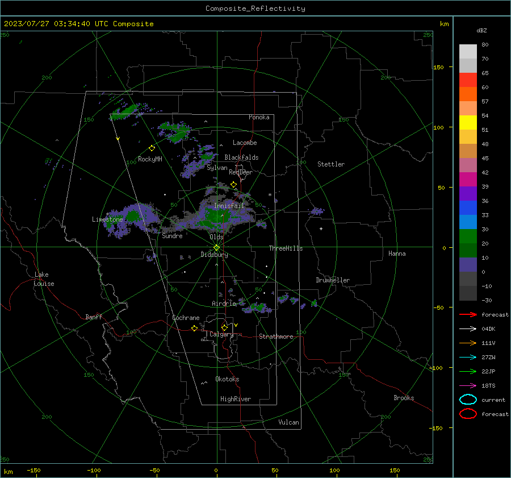
Task: Click the green 22JP arrow legend icon
Action: pos(468,371)
